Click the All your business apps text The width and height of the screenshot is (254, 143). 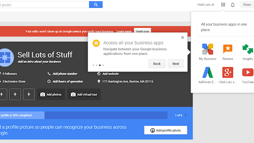tap(224, 27)
